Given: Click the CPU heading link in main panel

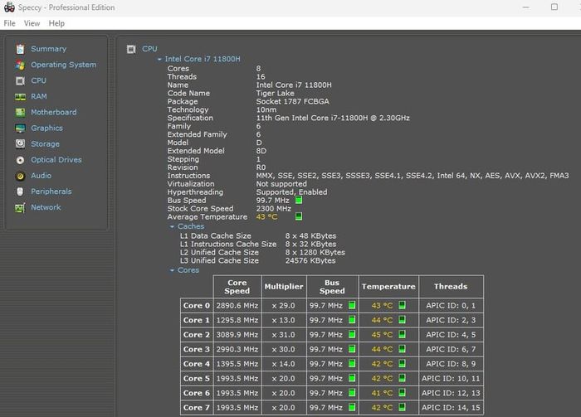Looking at the screenshot, I should (149, 49).
